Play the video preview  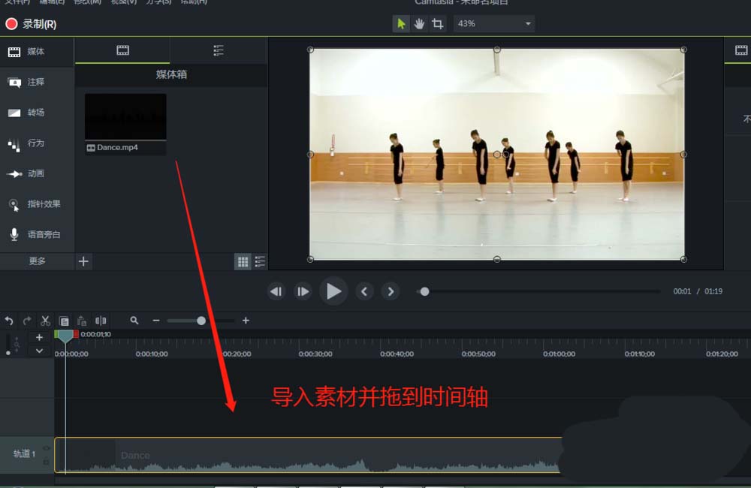(x=333, y=291)
